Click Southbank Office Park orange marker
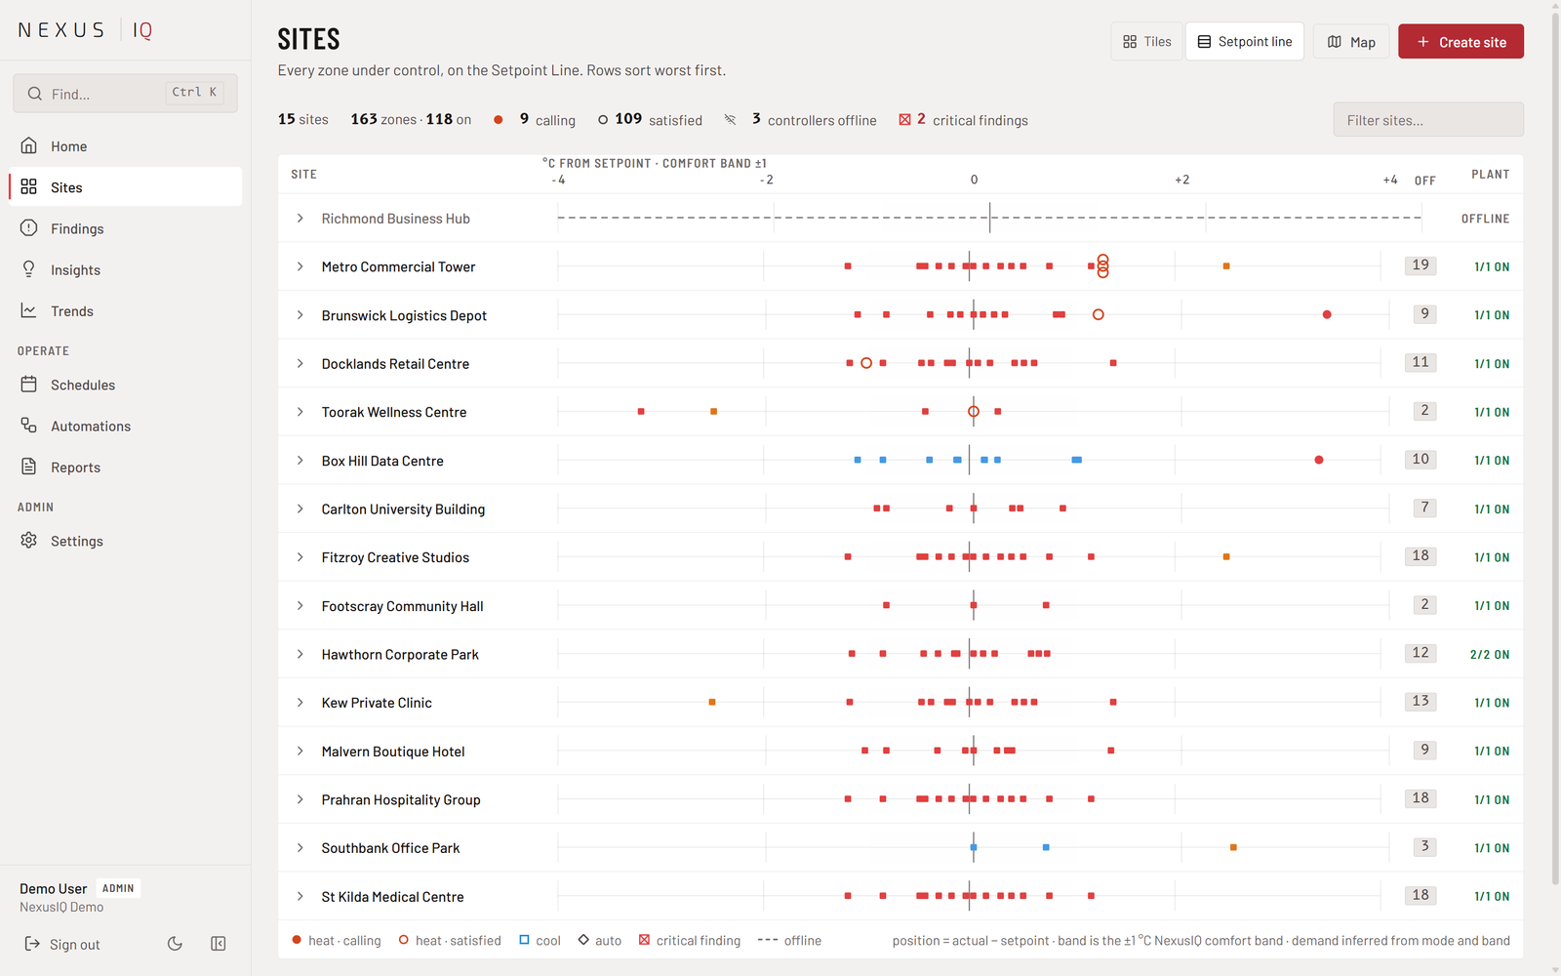 [x=1233, y=847]
